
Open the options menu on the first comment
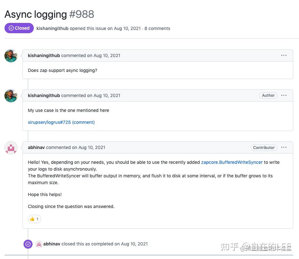pos(284,55)
